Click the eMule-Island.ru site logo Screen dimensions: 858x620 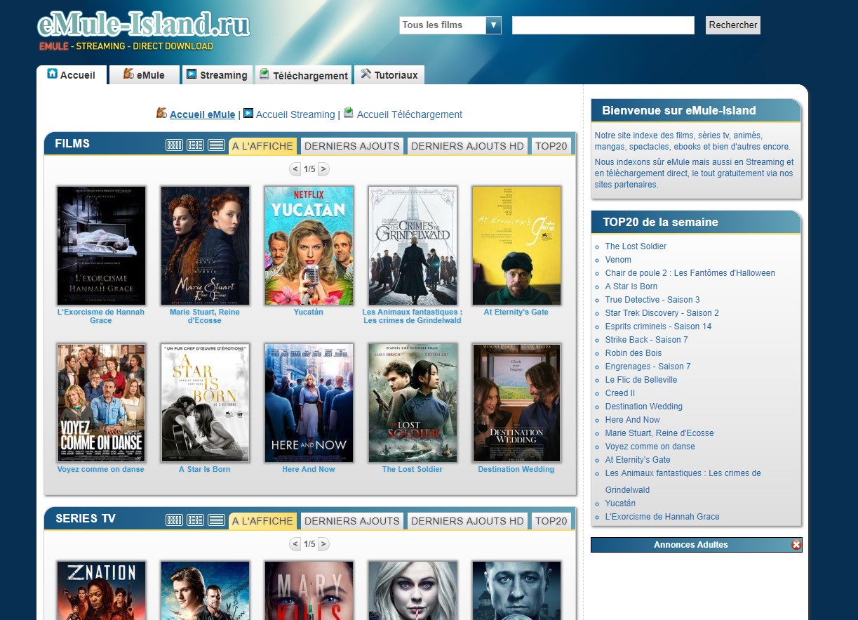pyautogui.click(x=143, y=25)
